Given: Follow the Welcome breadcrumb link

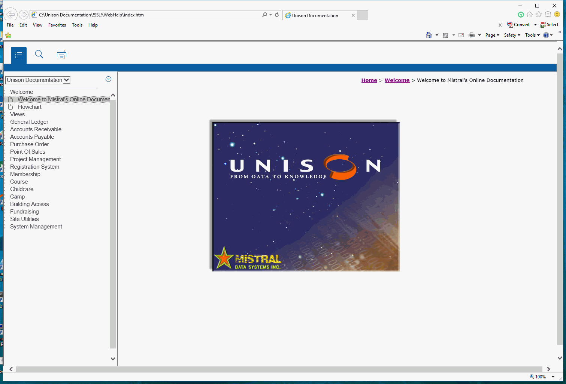Looking at the screenshot, I should pyautogui.click(x=397, y=80).
